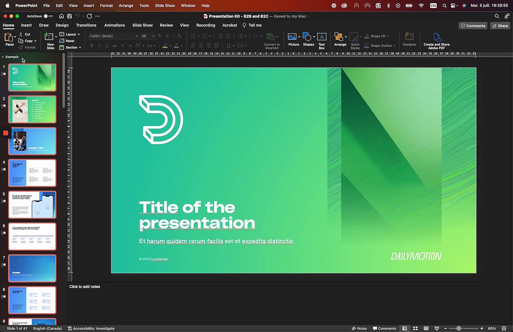Image resolution: width=513 pixels, height=332 pixels.
Task: Click the Save disk icon
Action: (x=70, y=16)
